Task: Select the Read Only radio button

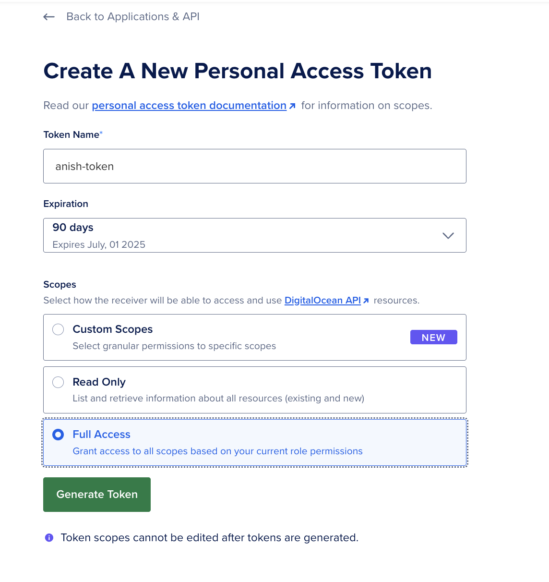Action: tap(58, 382)
